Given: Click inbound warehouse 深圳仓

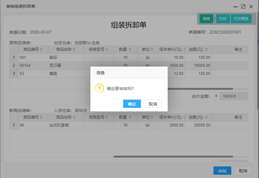Looking at the screenshot, I should click(81, 111).
